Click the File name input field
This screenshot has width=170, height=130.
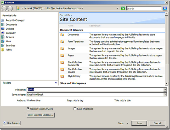point(95,90)
